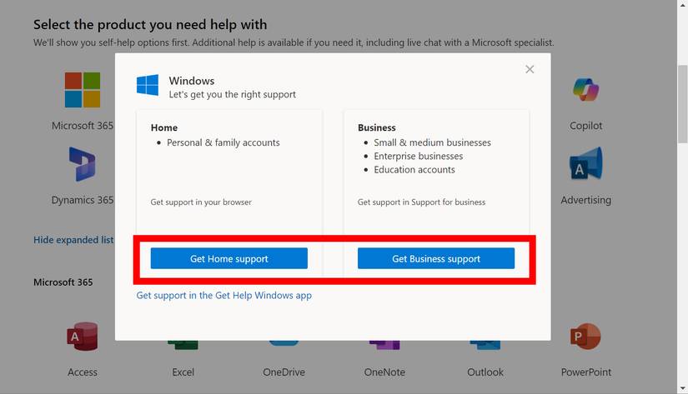Choose the PowerPoint app icon
688x394 pixels.
coord(585,337)
